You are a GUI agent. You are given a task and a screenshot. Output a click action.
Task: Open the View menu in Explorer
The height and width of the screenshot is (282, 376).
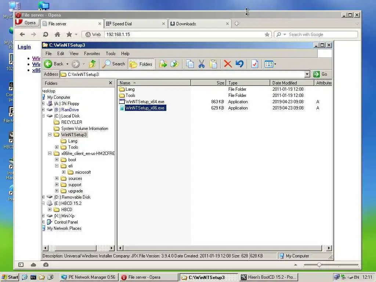coord(74,54)
